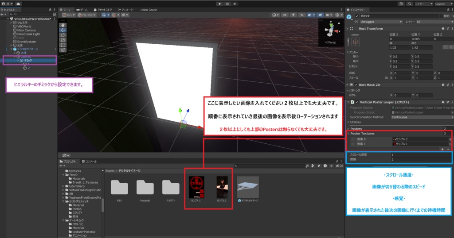Toggle the ギミック object active checkbox
This screenshot has height=238, width=454.
pyautogui.click(x=357, y=16)
